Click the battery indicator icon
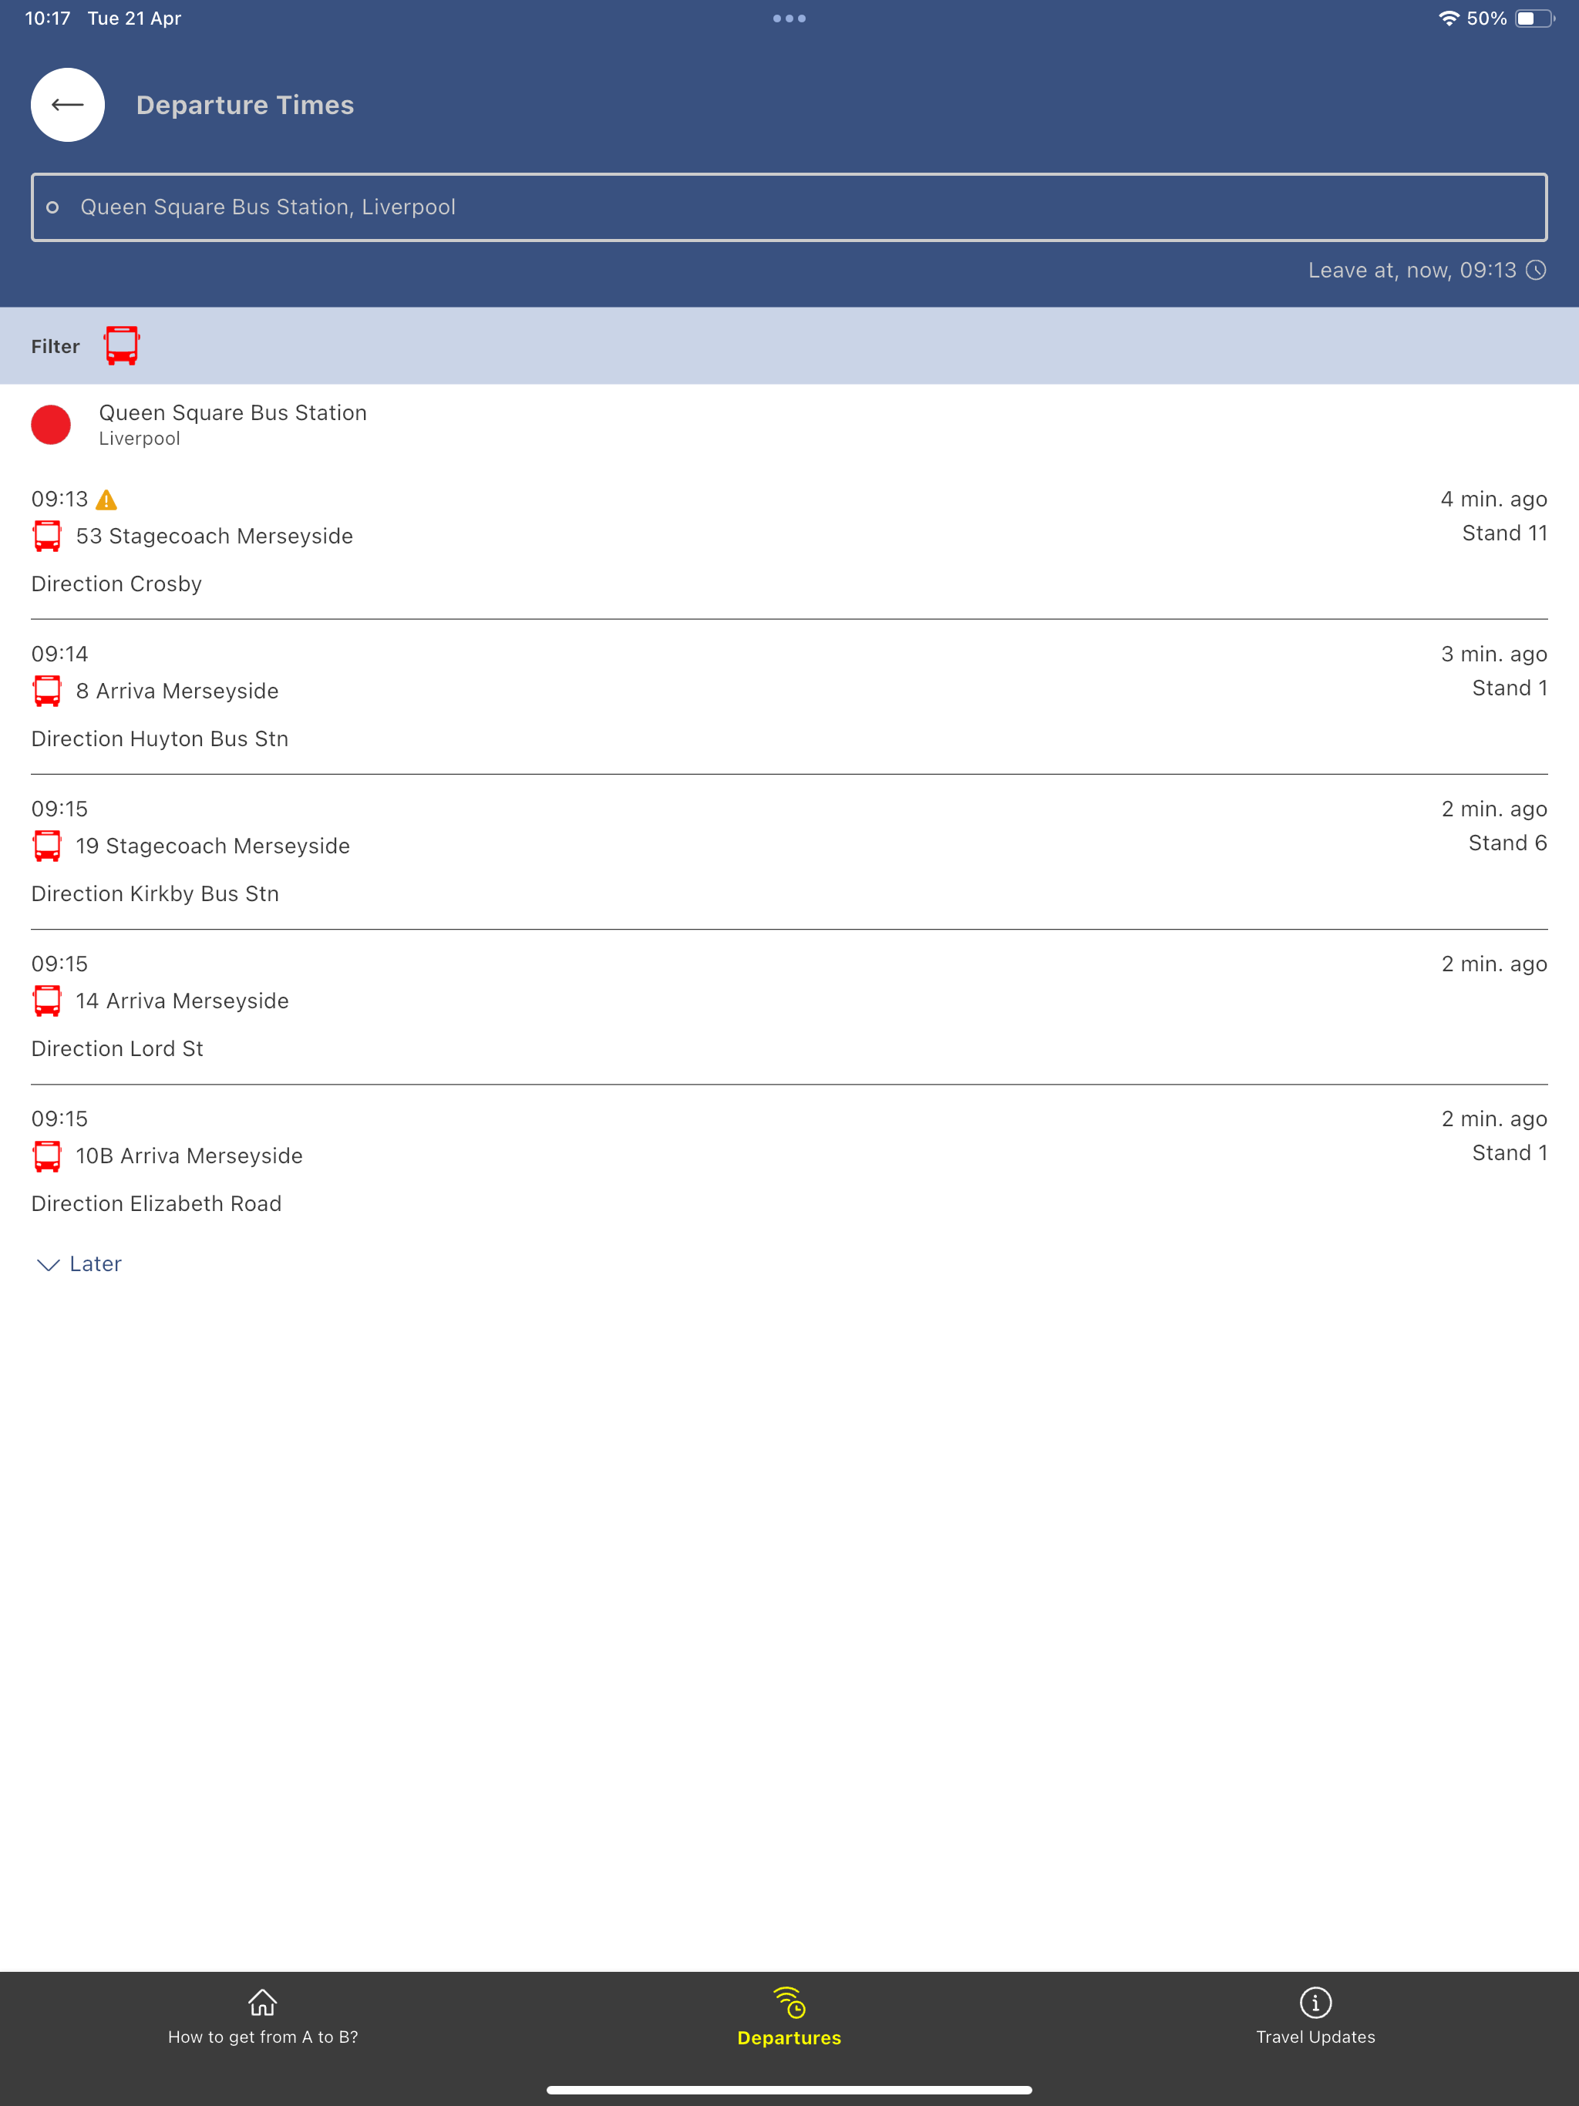 (x=1534, y=18)
